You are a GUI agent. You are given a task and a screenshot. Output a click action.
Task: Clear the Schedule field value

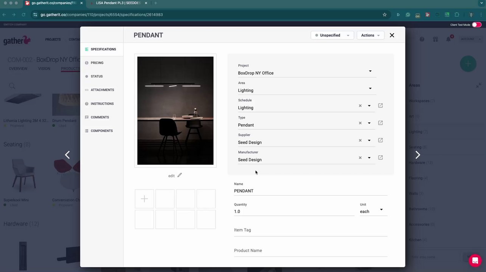pyautogui.click(x=360, y=106)
